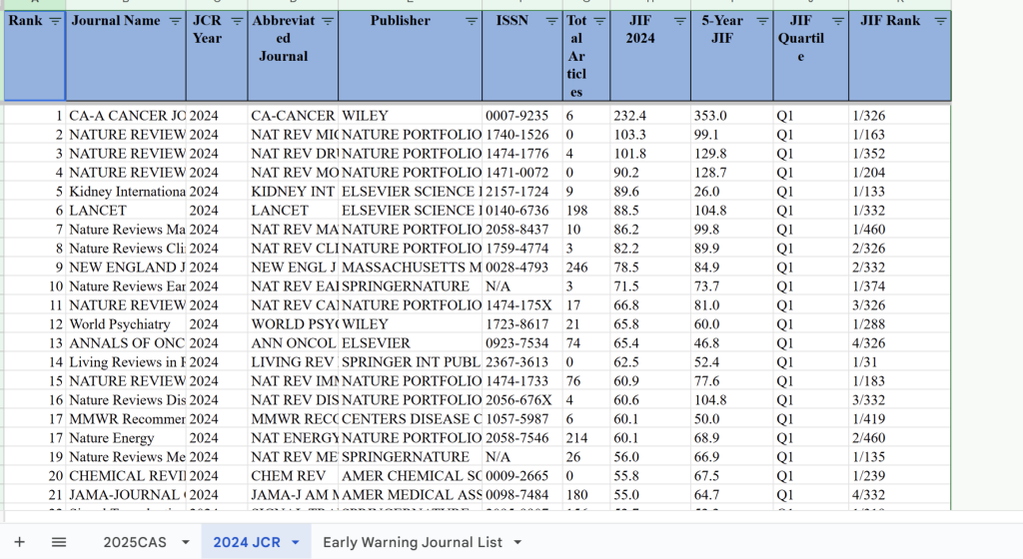Select the Nature Energy journal cell
The image size is (1023, 559).
coord(126,438)
